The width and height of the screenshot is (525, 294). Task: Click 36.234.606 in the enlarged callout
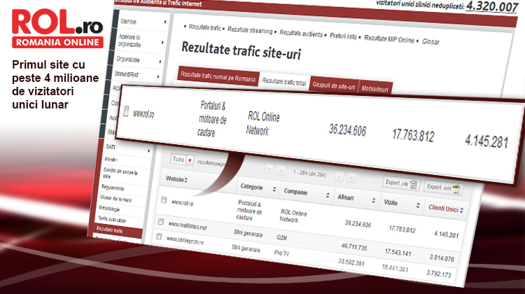347,130
